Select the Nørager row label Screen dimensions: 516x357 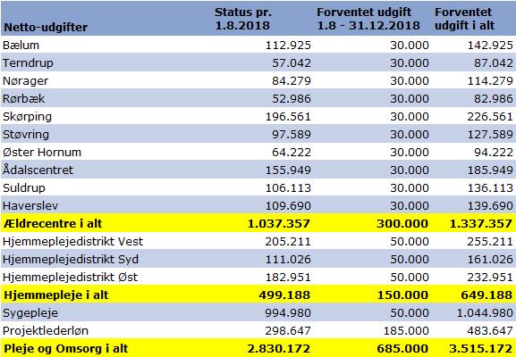(x=25, y=81)
